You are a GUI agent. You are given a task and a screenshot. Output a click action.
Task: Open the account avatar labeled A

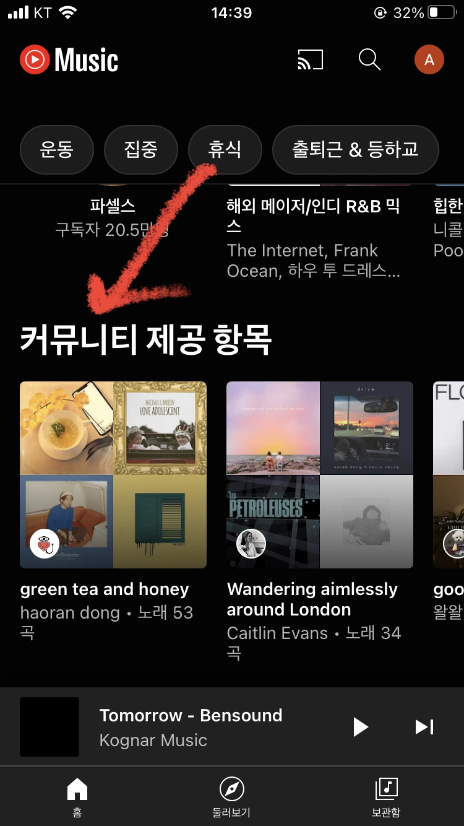429,60
